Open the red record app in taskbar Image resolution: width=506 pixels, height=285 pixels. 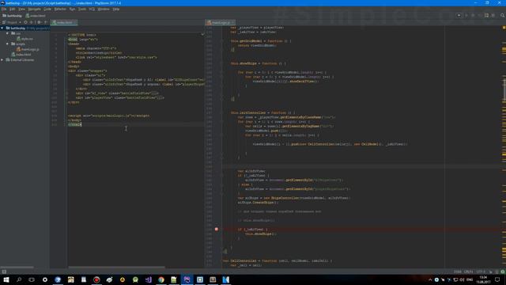[x=96, y=279]
